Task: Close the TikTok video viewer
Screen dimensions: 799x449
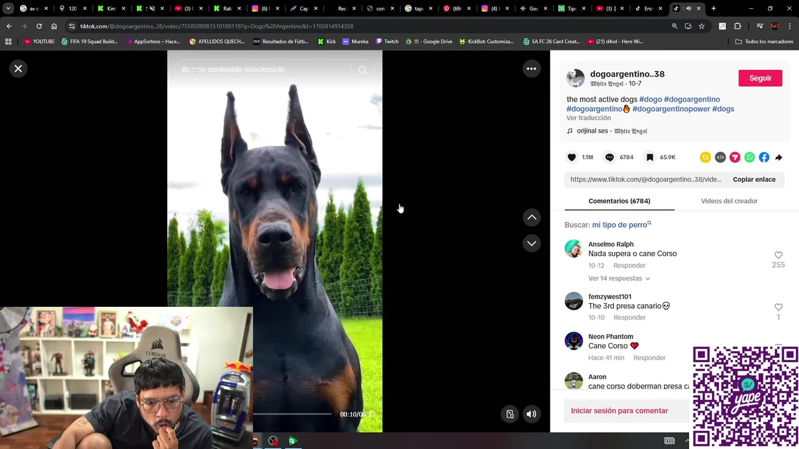Action: pyautogui.click(x=18, y=69)
